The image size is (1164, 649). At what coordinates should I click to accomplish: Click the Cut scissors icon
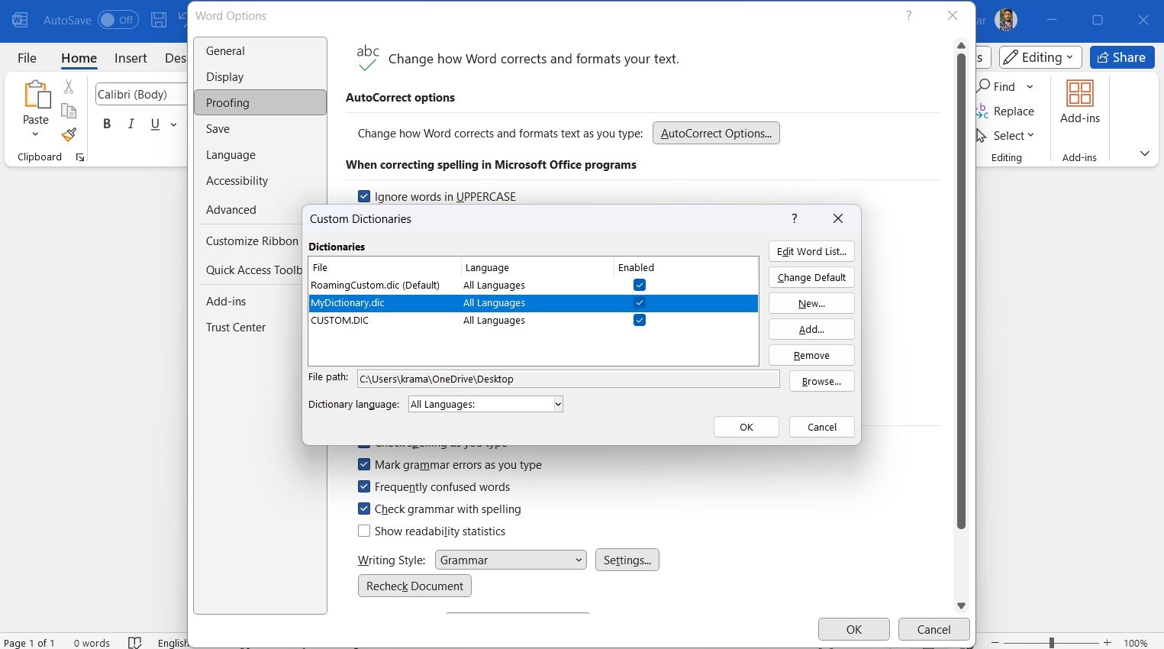click(69, 87)
